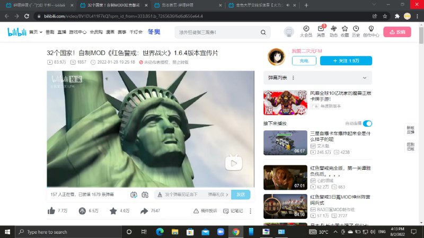Open danmaku list options dots

coord(293,78)
